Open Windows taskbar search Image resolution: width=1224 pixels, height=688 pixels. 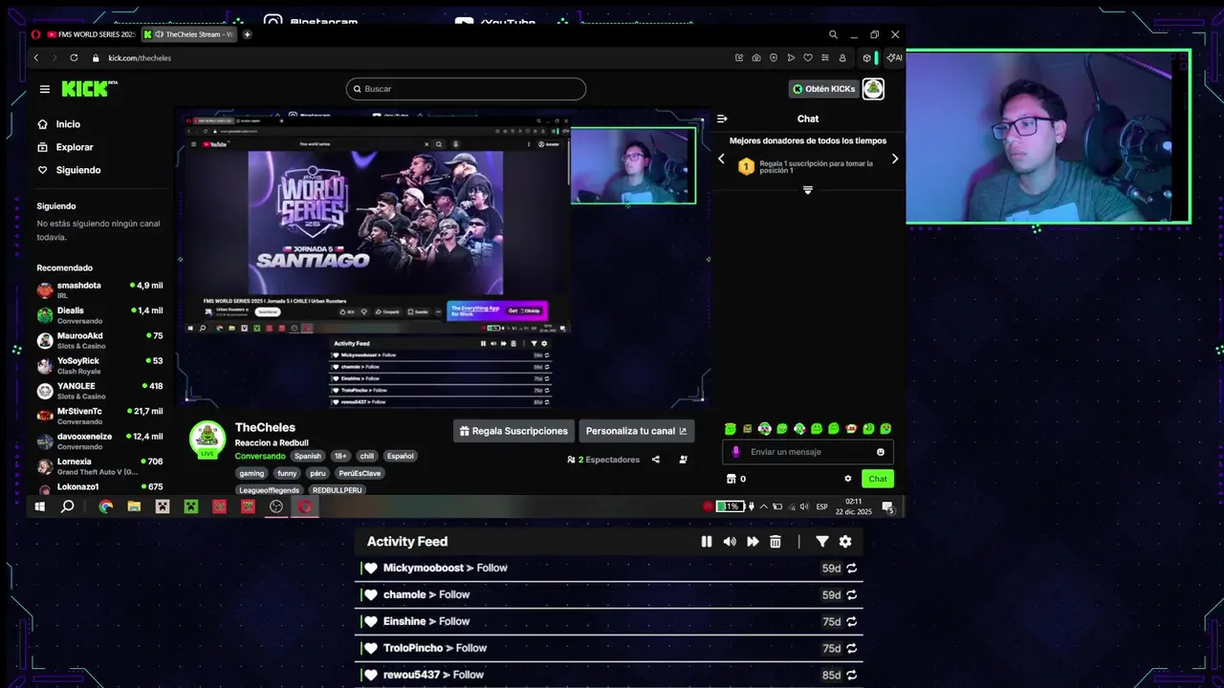(x=68, y=506)
